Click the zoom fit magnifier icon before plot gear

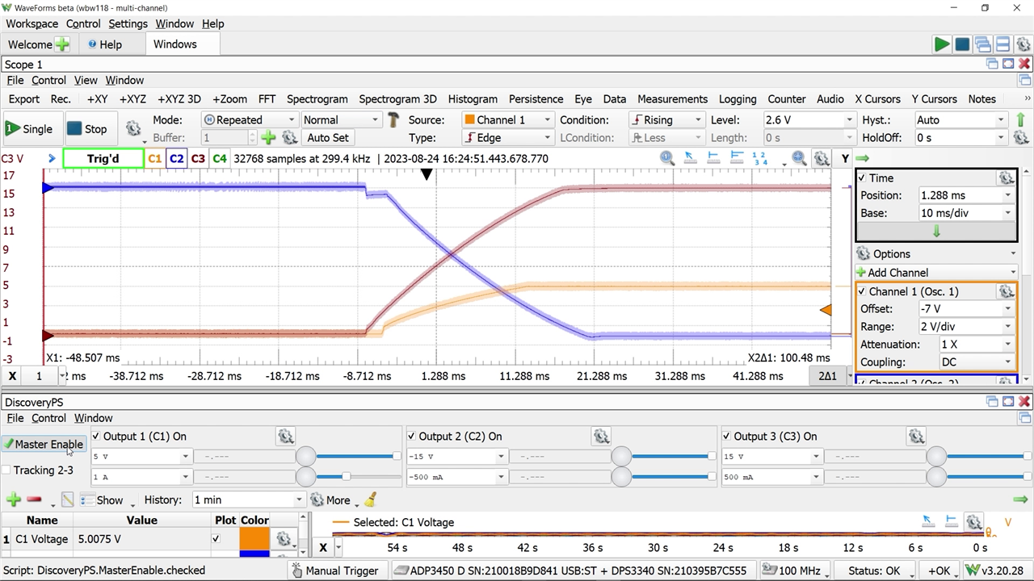coord(799,158)
